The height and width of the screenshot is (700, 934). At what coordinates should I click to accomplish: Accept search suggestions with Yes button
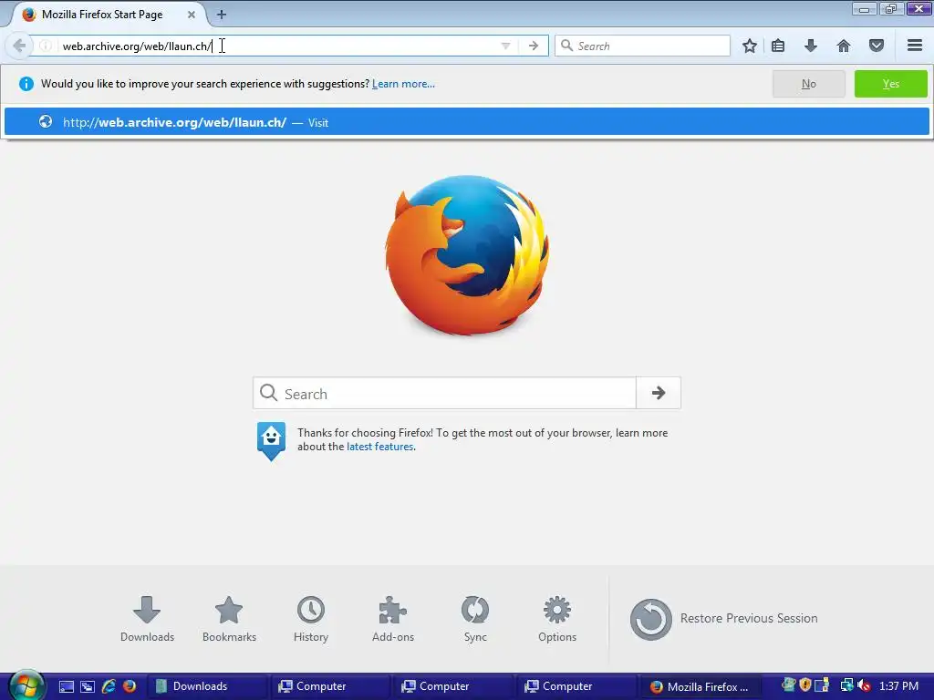click(x=890, y=84)
